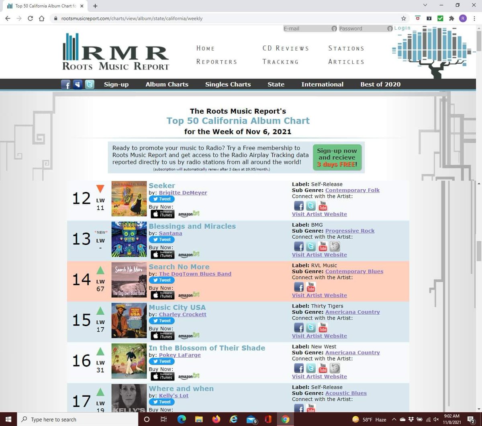
Task: Click the Windows taskbar search box
Action: pyautogui.click(x=78, y=419)
